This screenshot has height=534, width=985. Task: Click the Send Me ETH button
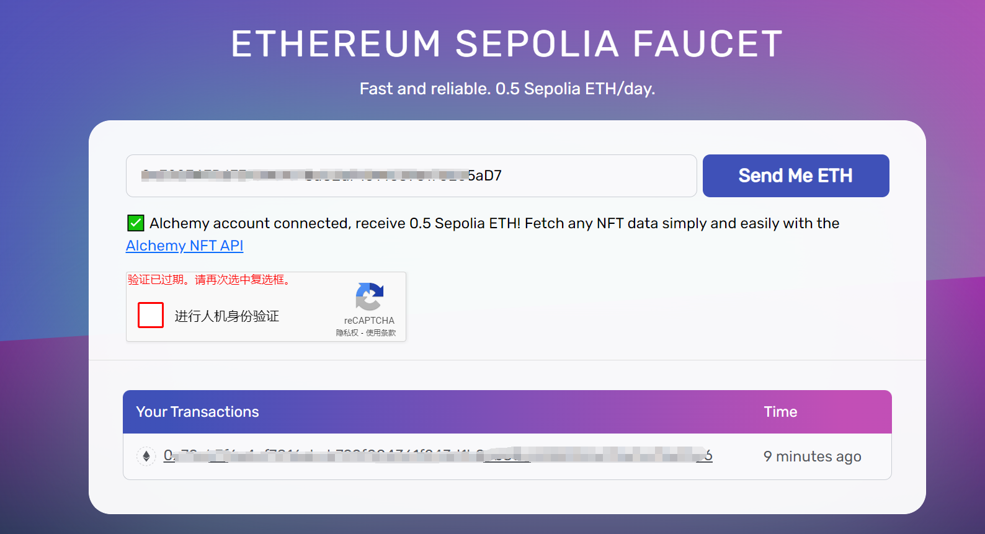(796, 176)
